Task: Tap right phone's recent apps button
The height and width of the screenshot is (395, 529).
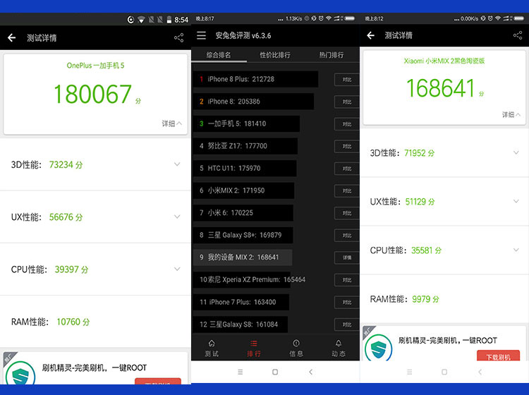Action: click(x=410, y=372)
